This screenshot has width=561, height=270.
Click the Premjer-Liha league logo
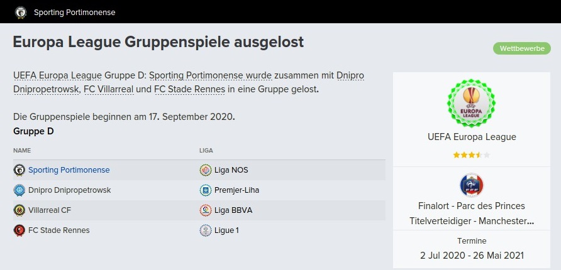coord(205,190)
